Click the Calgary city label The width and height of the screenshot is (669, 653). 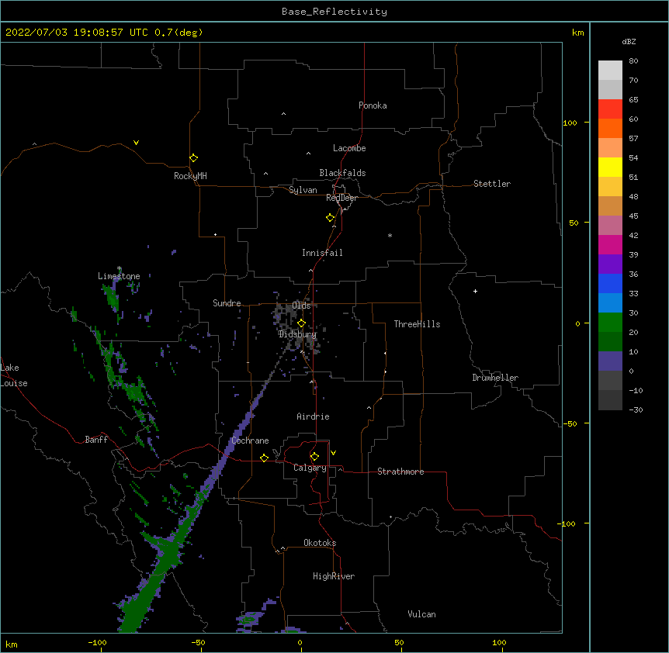tap(310, 468)
